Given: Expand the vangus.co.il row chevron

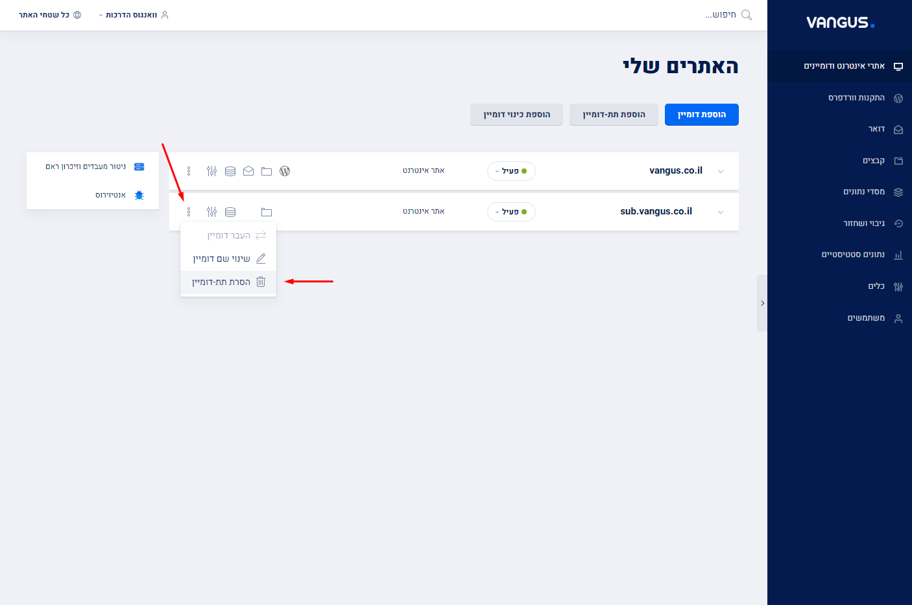Looking at the screenshot, I should point(721,172).
